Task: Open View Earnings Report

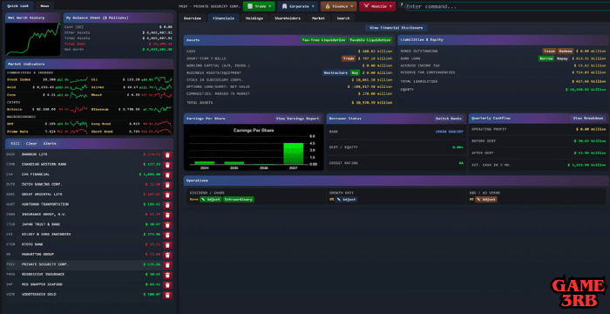Action: coord(298,119)
